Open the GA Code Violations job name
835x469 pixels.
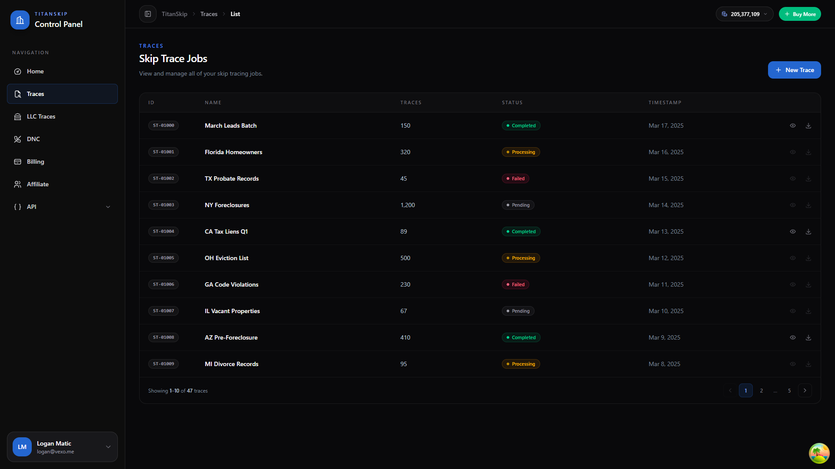(x=231, y=284)
